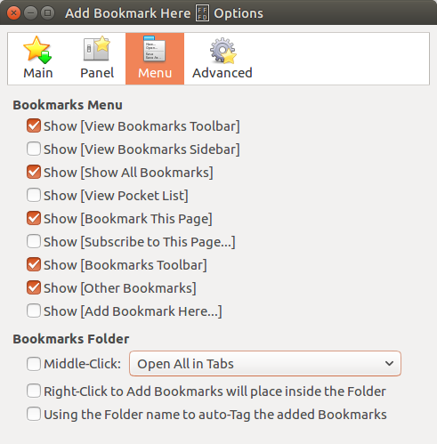The image size is (437, 444).
Task: Maximize the Options window
Action: coord(47,13)
